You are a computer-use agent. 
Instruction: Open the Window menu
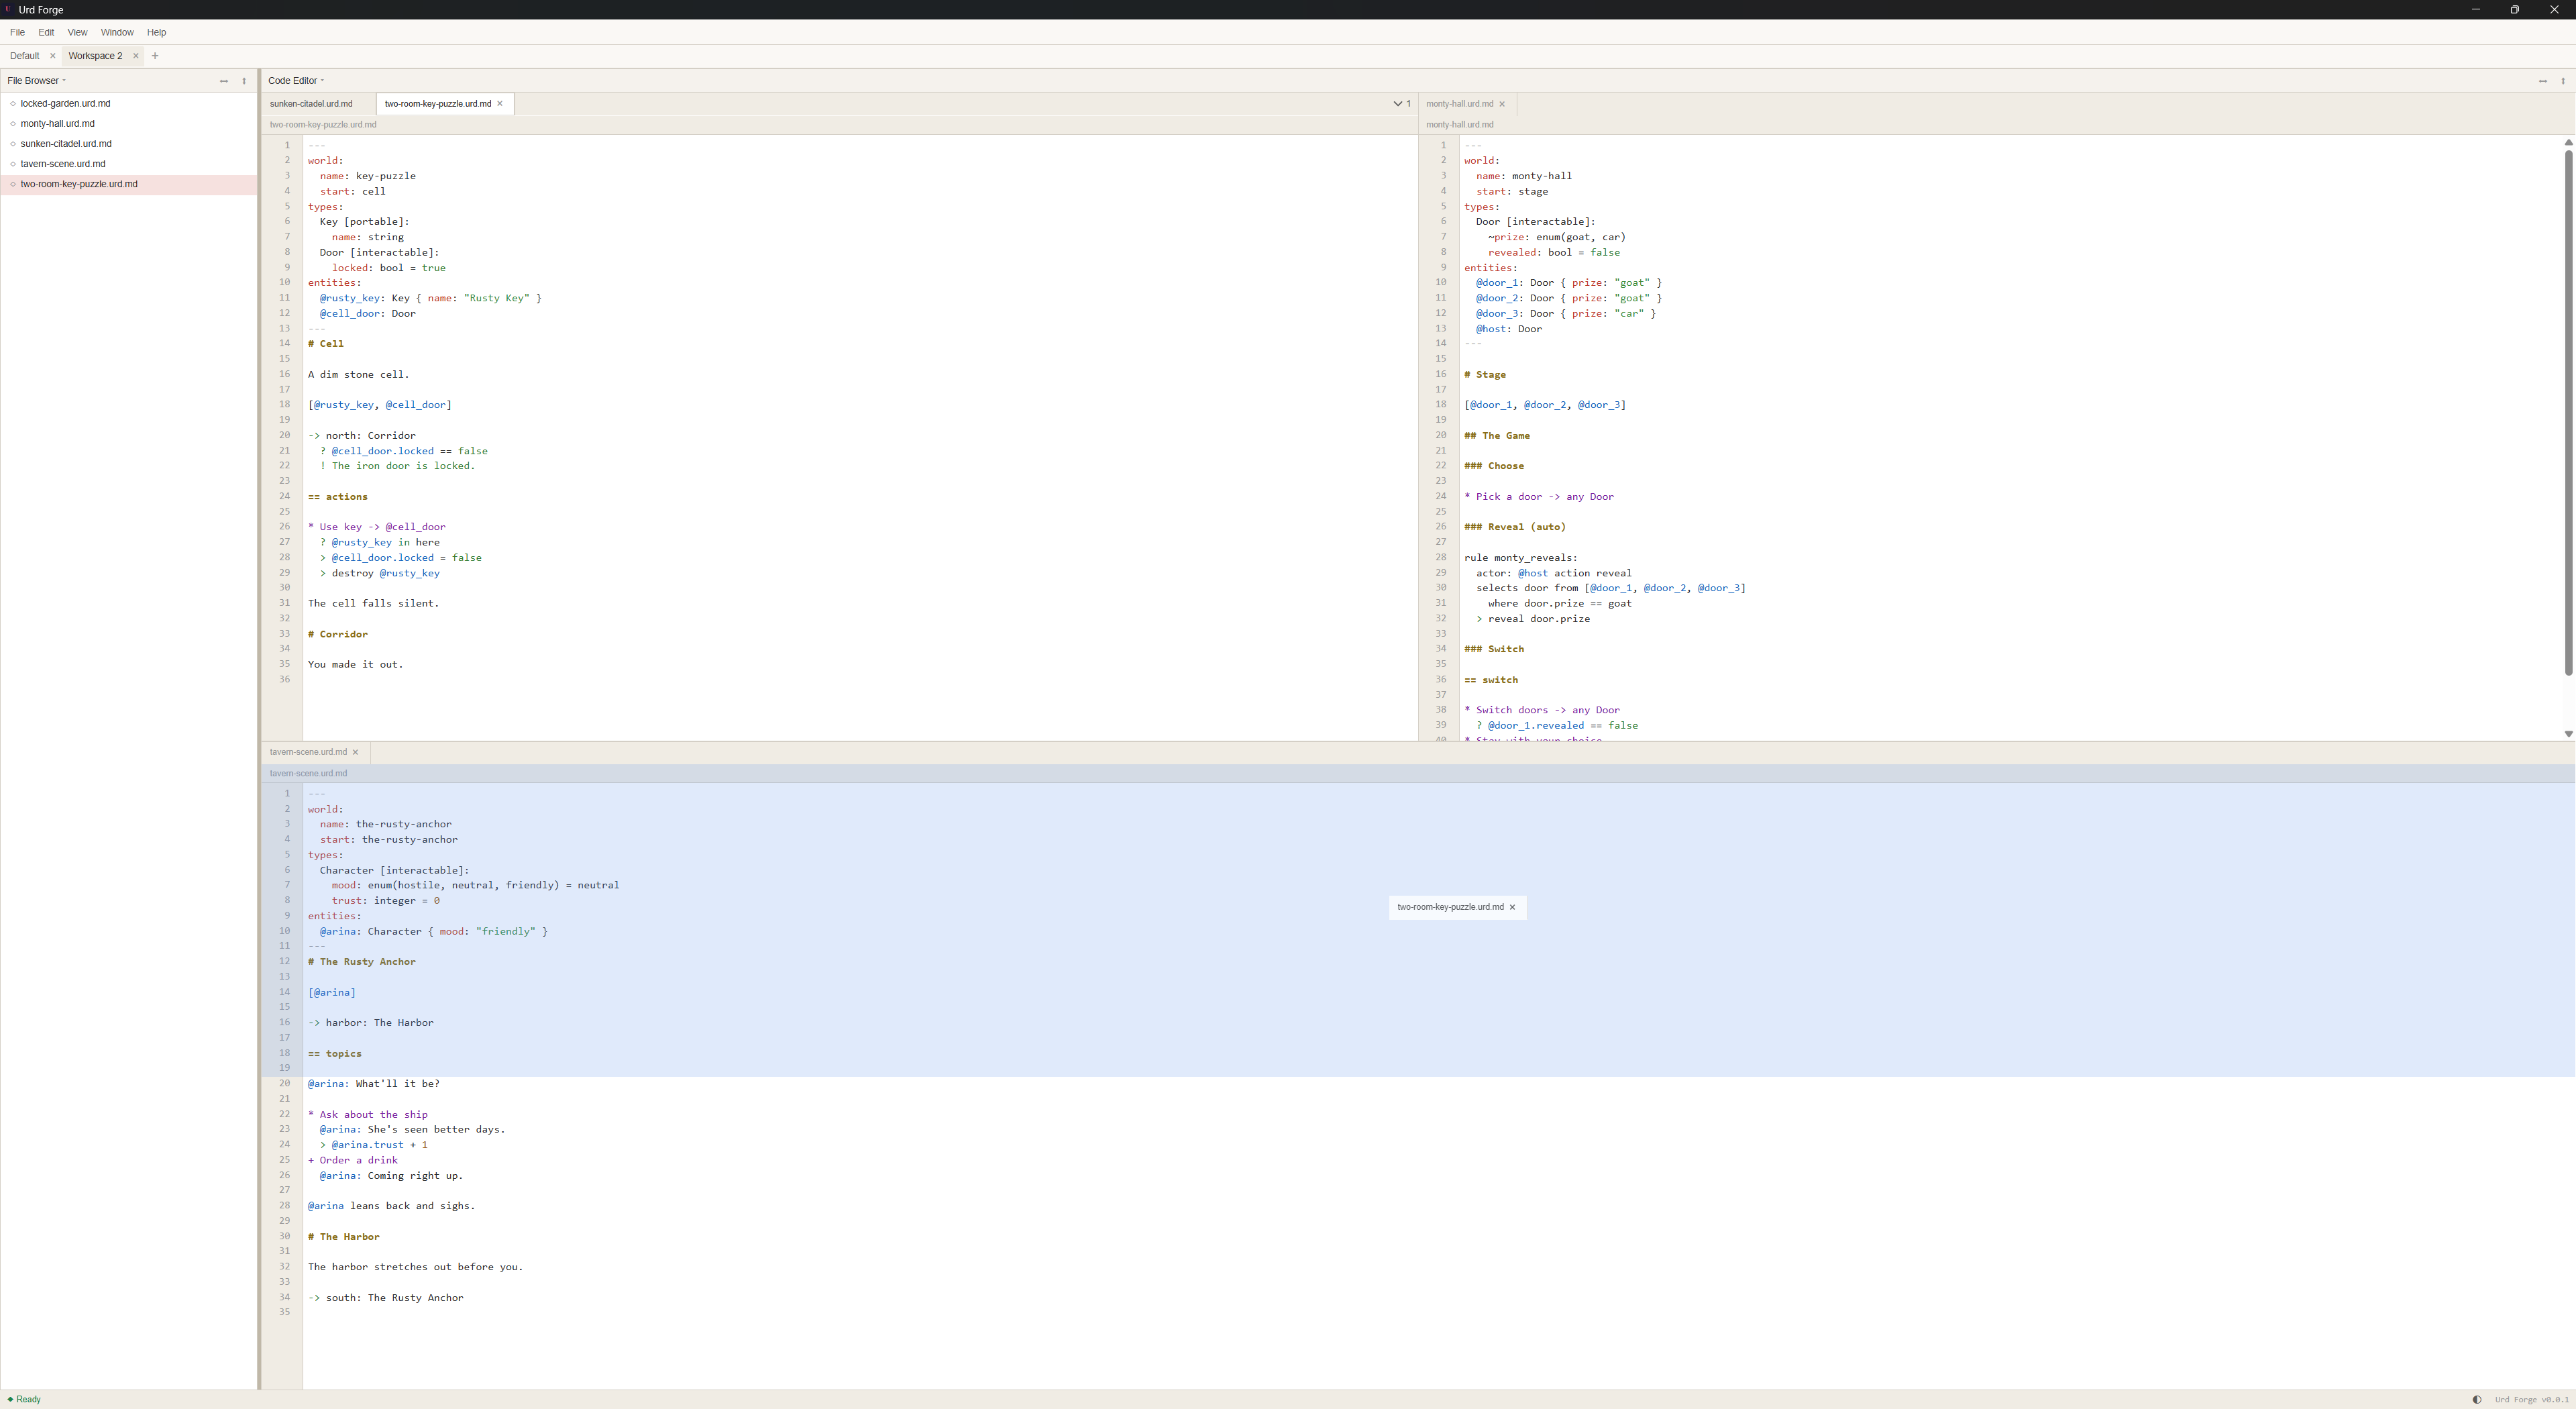coord(117,32)
